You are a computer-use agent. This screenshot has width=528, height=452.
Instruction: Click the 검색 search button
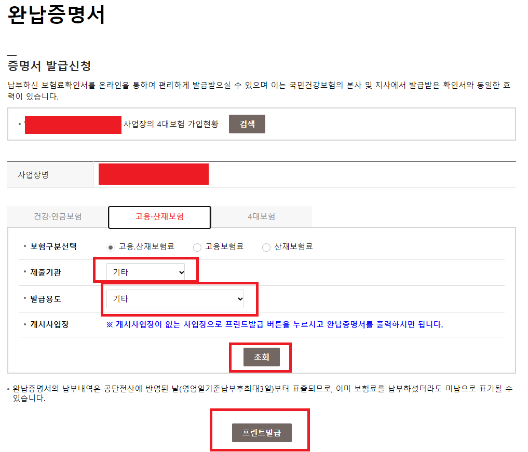[x=247, y=124]
